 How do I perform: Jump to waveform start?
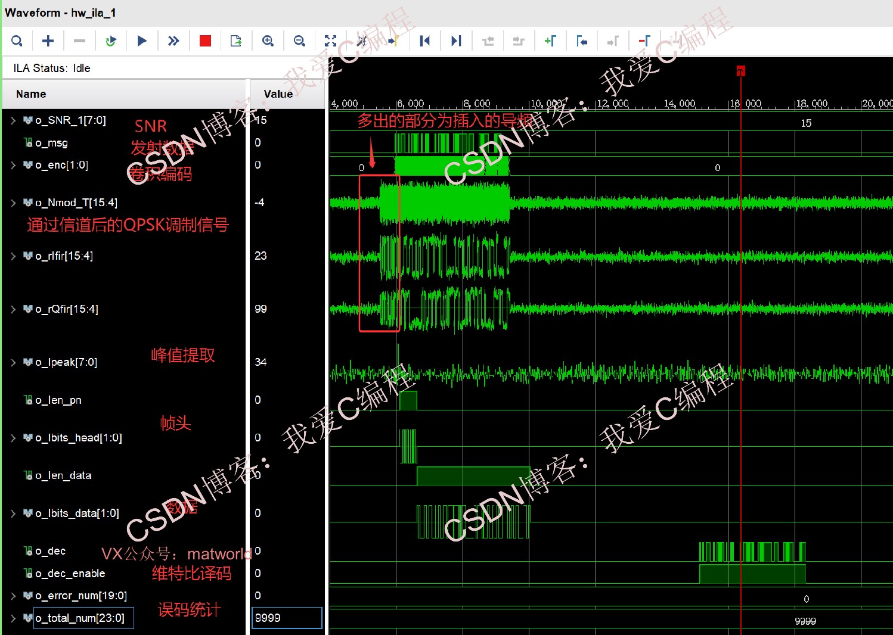point(424,41)
